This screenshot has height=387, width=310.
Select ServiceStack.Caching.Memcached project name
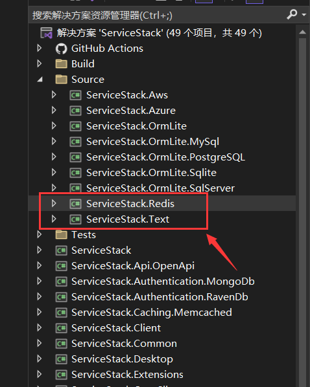152,313
